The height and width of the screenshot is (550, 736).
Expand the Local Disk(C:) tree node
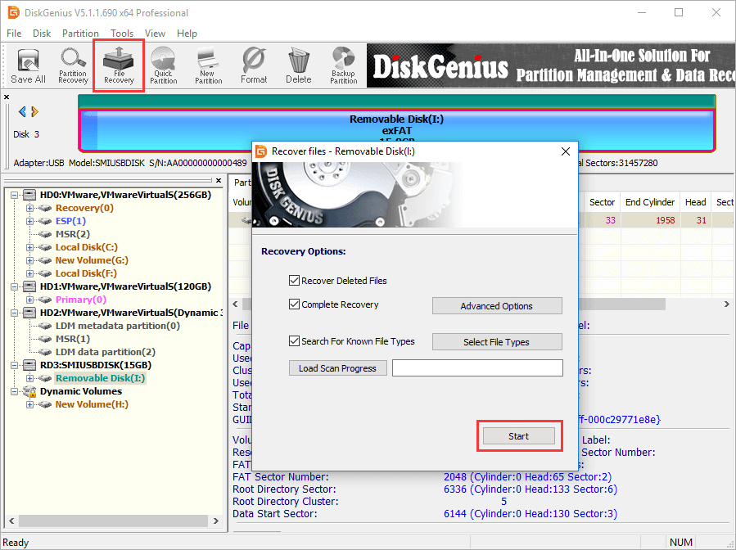pyautogui.click(x=29, y=247)
